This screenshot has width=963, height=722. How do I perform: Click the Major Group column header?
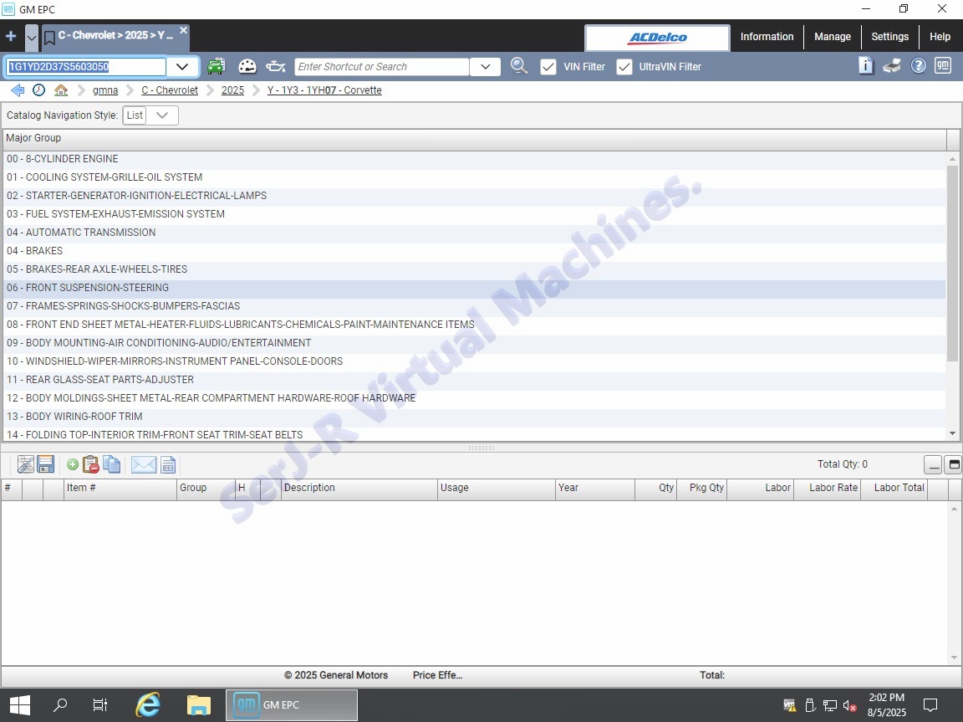click(x=474, y=139)
